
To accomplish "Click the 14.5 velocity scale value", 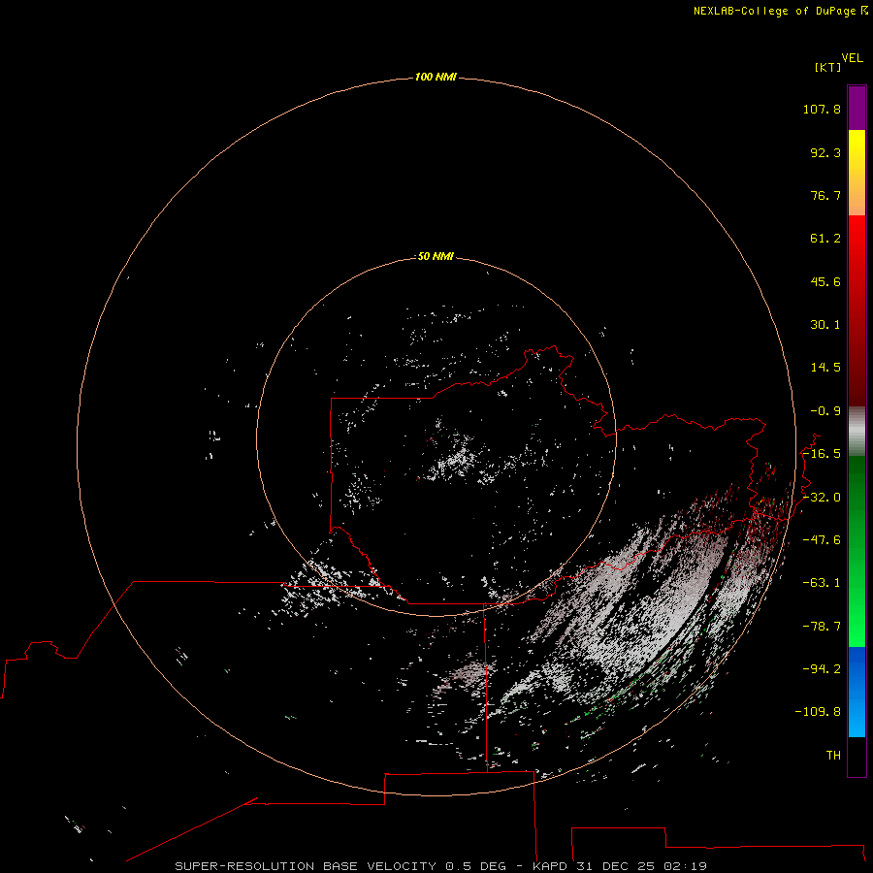I will pyautogui.click(x=825, y=368).
